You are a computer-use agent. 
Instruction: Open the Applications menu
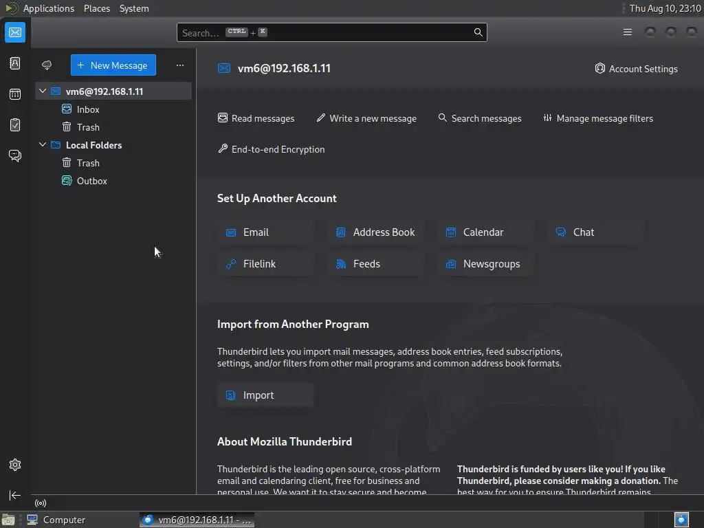pos(49,8)
